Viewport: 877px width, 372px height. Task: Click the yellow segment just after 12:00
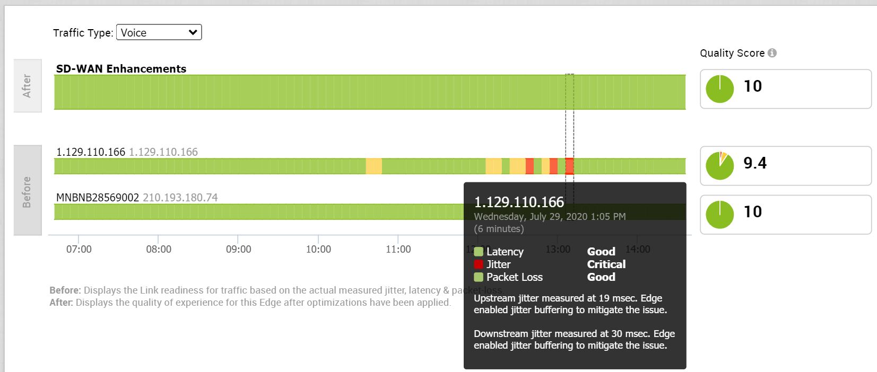coord(493,166)
